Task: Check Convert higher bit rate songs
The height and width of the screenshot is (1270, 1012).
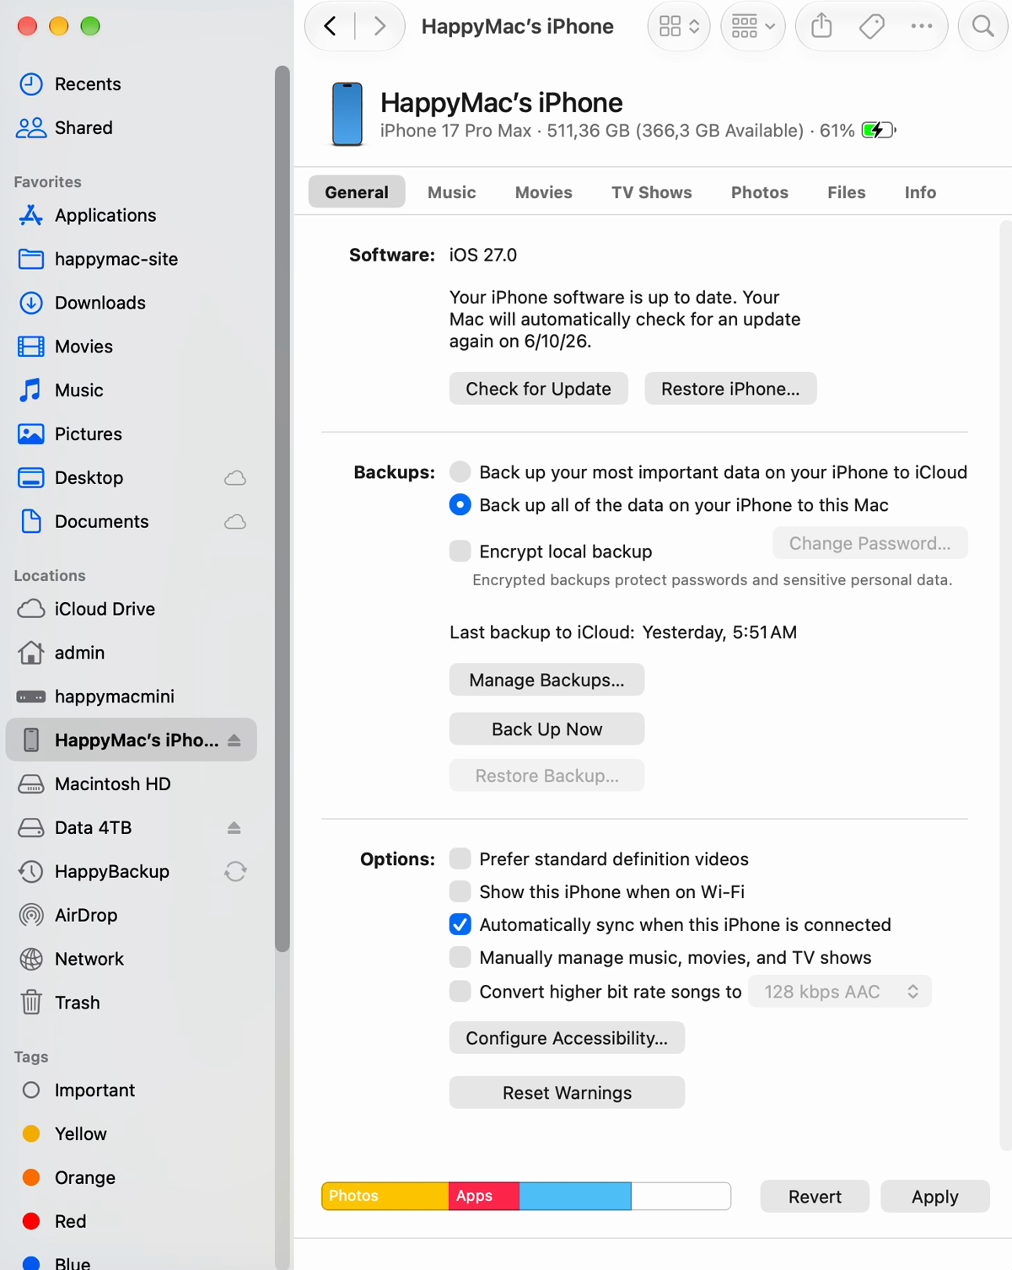Action: [x=460, y=992]
